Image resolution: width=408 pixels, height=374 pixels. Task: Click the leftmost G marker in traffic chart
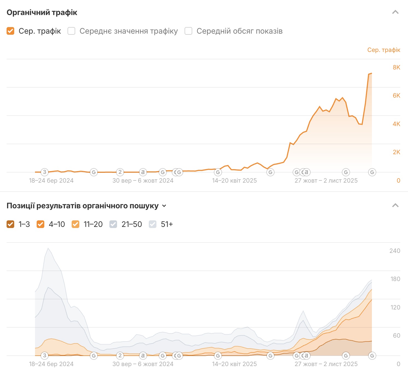94,172
